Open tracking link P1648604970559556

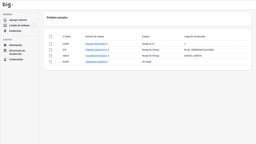click(96, 56)
